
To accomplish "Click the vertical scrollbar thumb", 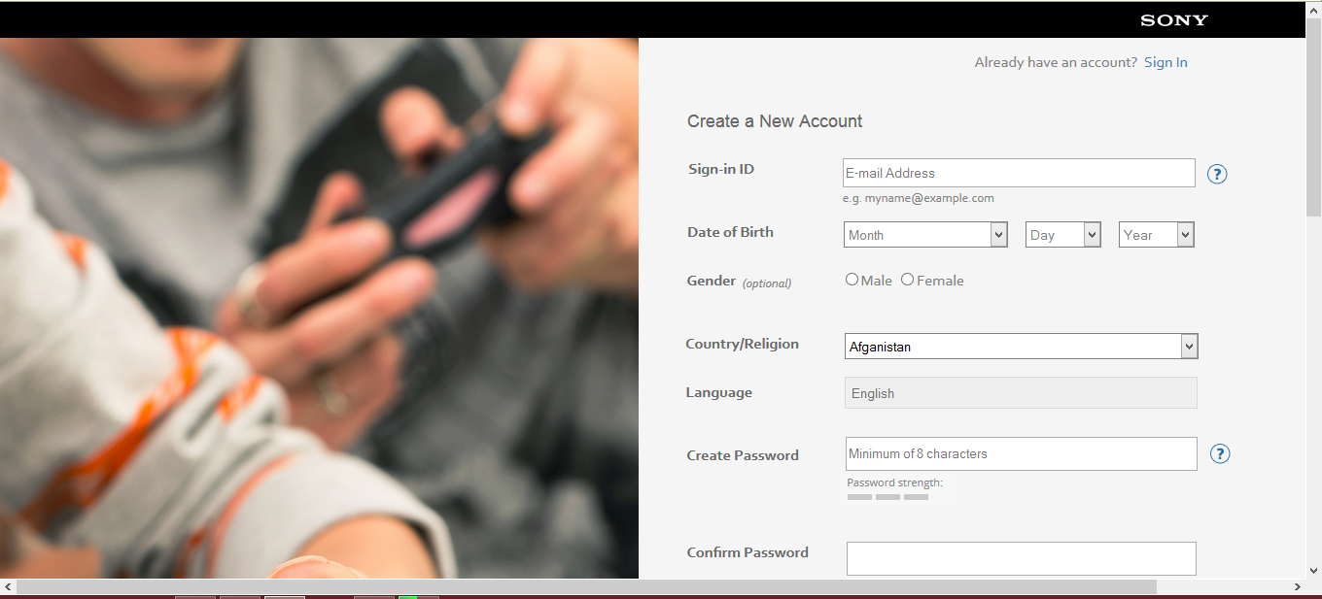I will coord(1313,116).
